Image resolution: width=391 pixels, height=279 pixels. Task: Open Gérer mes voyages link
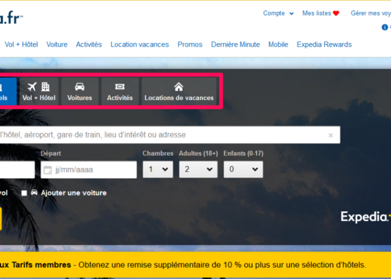371,13
